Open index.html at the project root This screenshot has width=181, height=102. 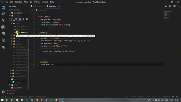[x=18, y=88]
